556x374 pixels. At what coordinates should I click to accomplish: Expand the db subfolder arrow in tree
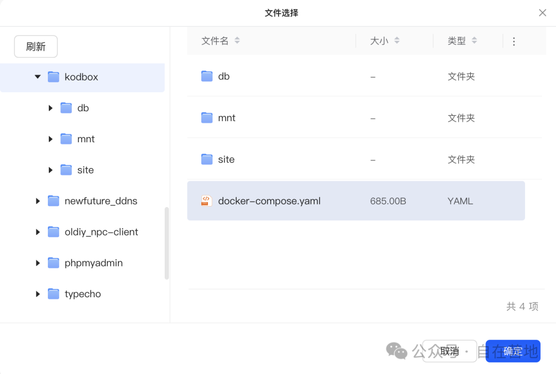pyautogui.click(x=50, y=108)
